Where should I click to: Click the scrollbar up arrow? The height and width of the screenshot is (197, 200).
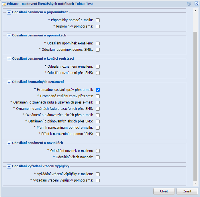tap(195, 11)
